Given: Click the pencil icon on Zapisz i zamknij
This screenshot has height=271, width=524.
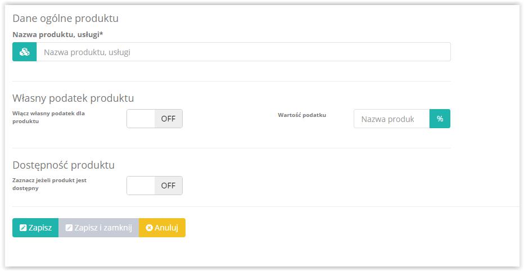Looking at the screenshot, I should tap(69, 228).
